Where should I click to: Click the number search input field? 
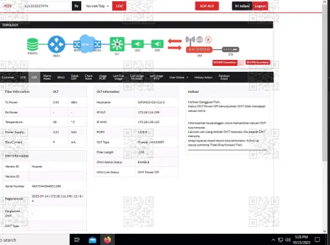[x=46, y=6]
